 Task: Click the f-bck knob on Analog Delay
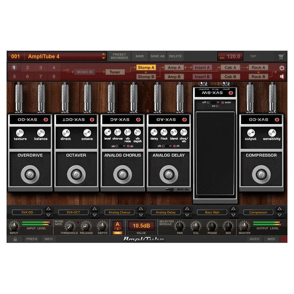click(x=164, y=132)
